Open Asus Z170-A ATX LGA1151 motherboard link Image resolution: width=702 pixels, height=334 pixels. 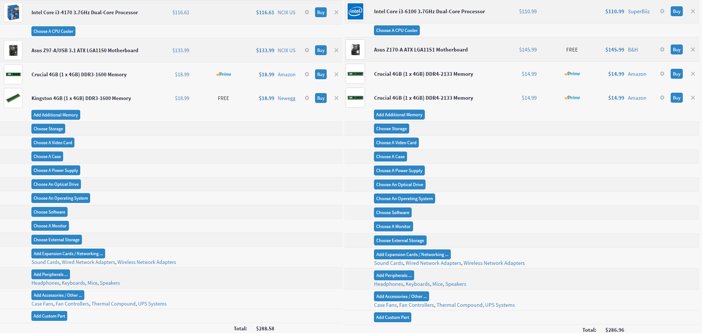pos(421,50)
